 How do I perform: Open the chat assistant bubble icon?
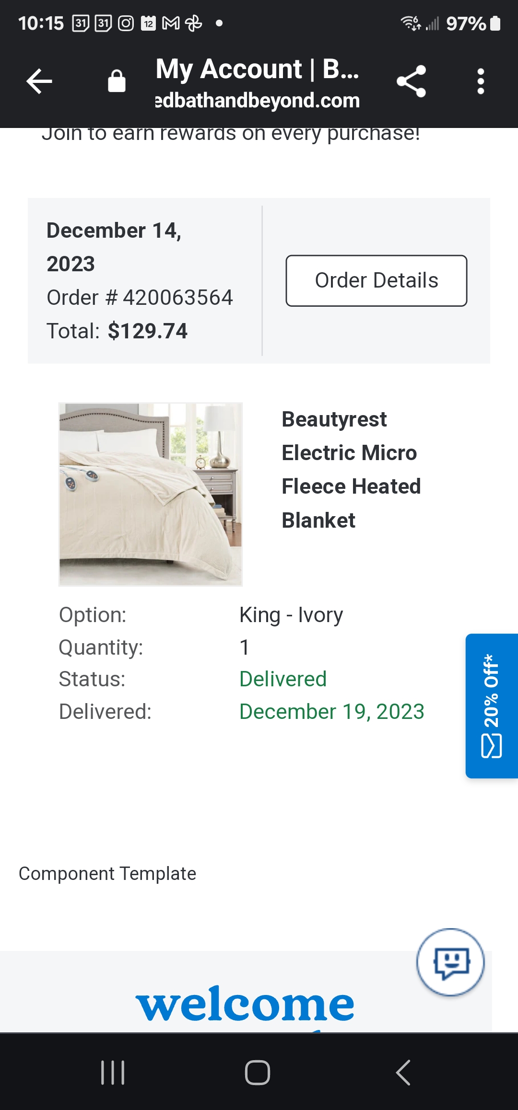click(x=450, y=962)
